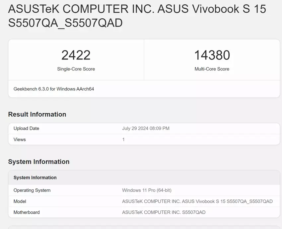Click the views count value of 1
This screenshot has height=229, width=282.
click(x=123, y=140)
